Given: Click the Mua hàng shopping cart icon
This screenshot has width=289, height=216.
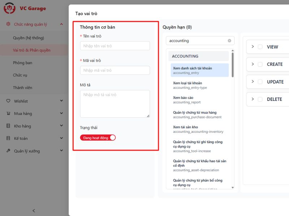Looking at the screenshot, I should (x=8, y=113).
